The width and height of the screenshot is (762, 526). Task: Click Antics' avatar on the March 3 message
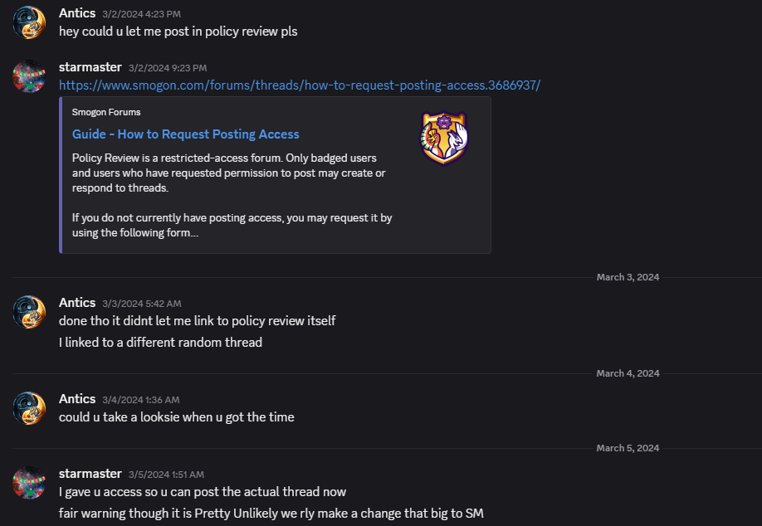point(29,311)
